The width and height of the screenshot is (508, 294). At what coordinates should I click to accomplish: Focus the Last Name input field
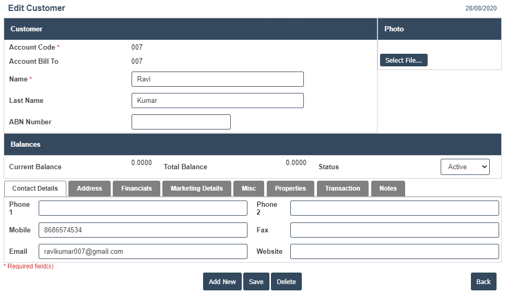[217, 101]
